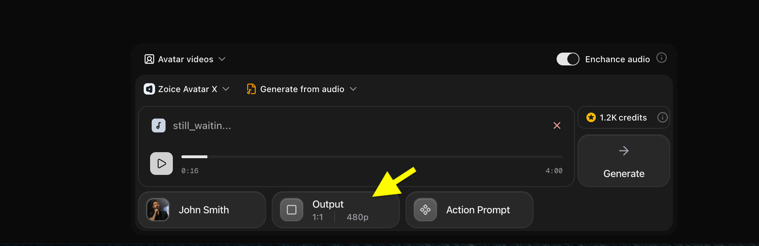
Task: Play the still_waitin audio clip
Action: (x=162, y=163)
